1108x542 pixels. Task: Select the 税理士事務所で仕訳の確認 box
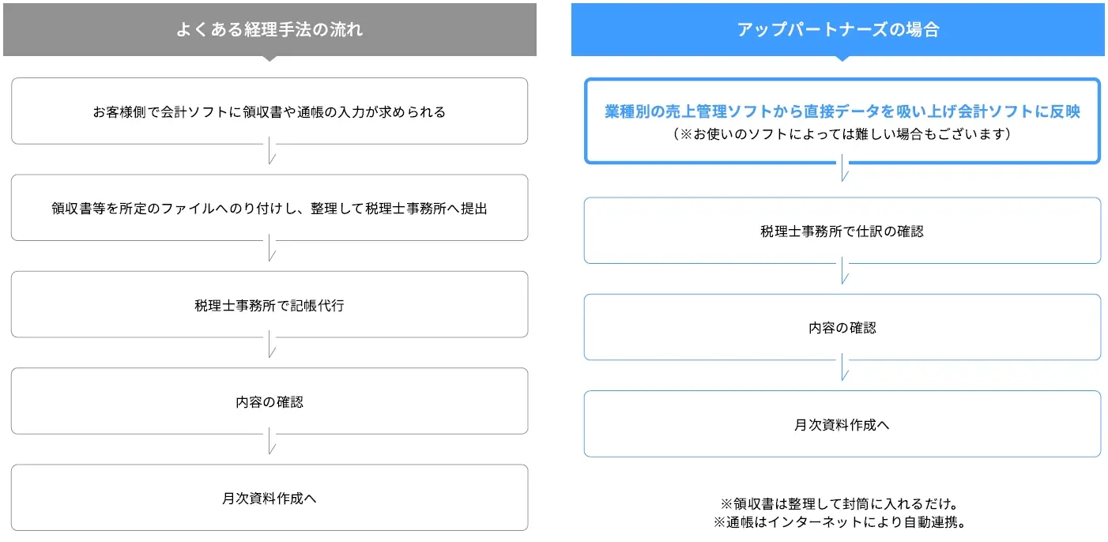tap(842, 231)
